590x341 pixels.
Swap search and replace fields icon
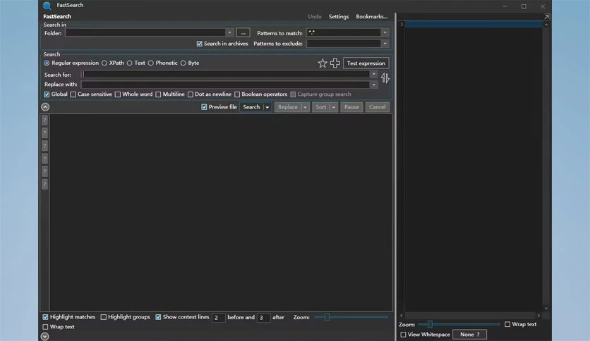385,78
